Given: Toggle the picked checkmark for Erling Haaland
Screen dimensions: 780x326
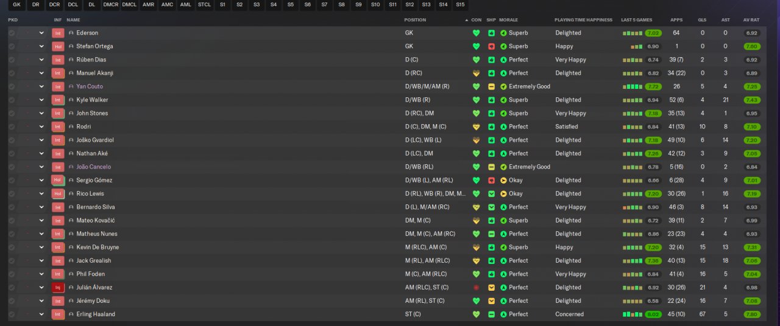Looking at the screenshot, I should pyautogui.click(x=12, y=314).
